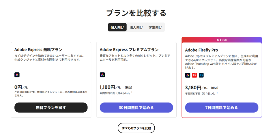Click the Adobe Express icon in the free plan card
Image resolution: width=277 pixels, height=137 pixels.
(17, 75)
